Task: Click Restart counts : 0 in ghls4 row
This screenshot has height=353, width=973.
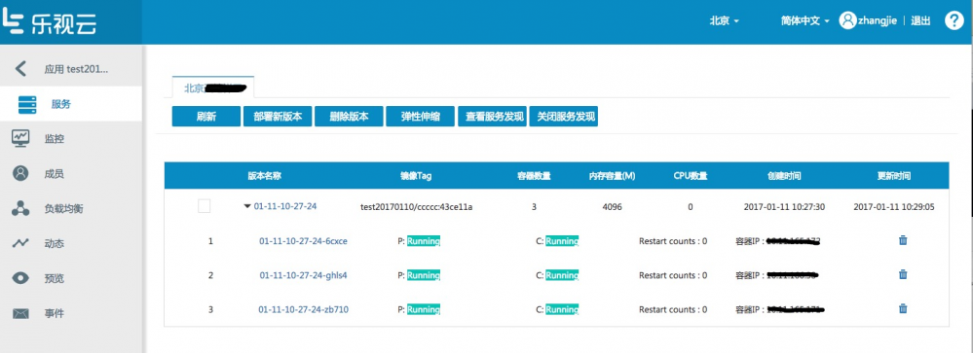Action: tap(673, 275)
